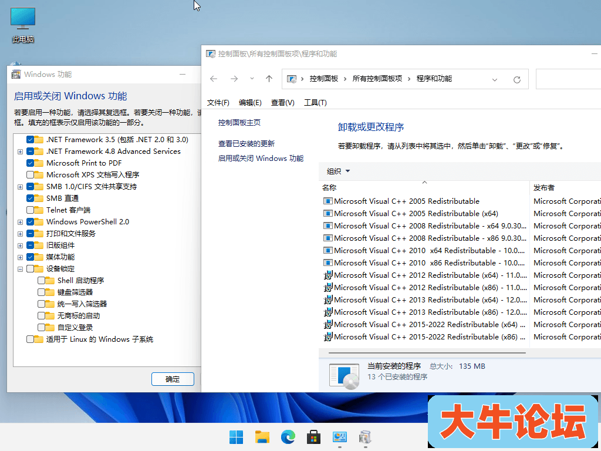Expand .NET Framework 4.8 Advanced Services node
This screenshot has width=601, height=451.
[21, 152]
